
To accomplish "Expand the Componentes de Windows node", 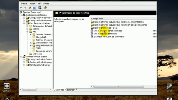I will tap(27, 26).
